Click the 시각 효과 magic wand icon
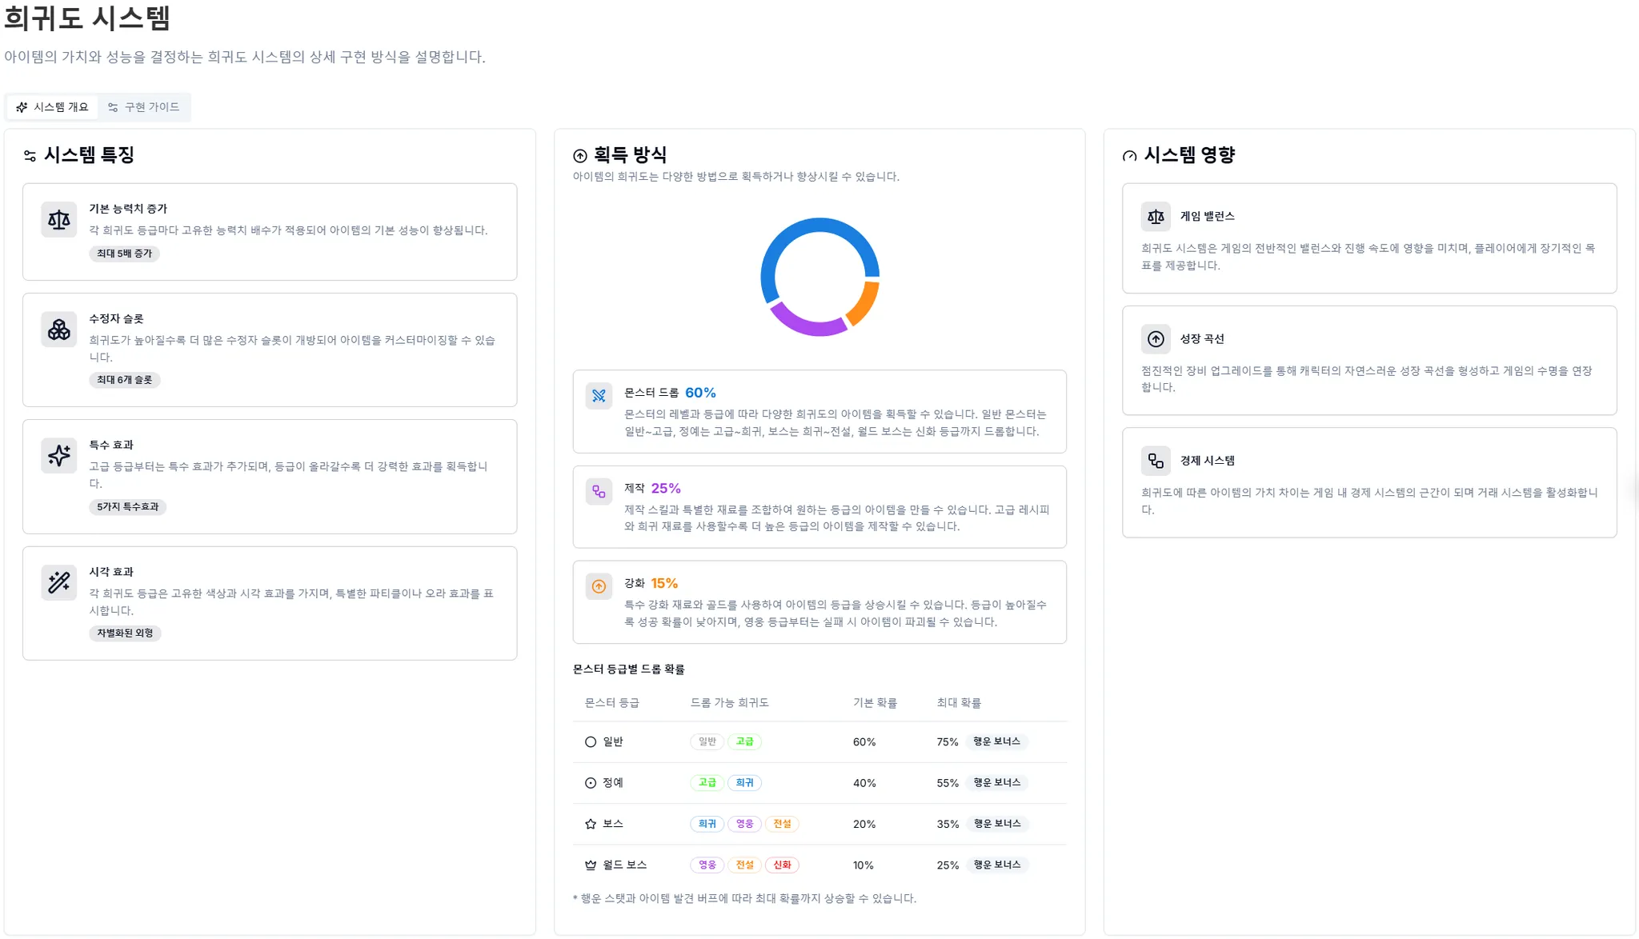 click(x=58, y=582)
